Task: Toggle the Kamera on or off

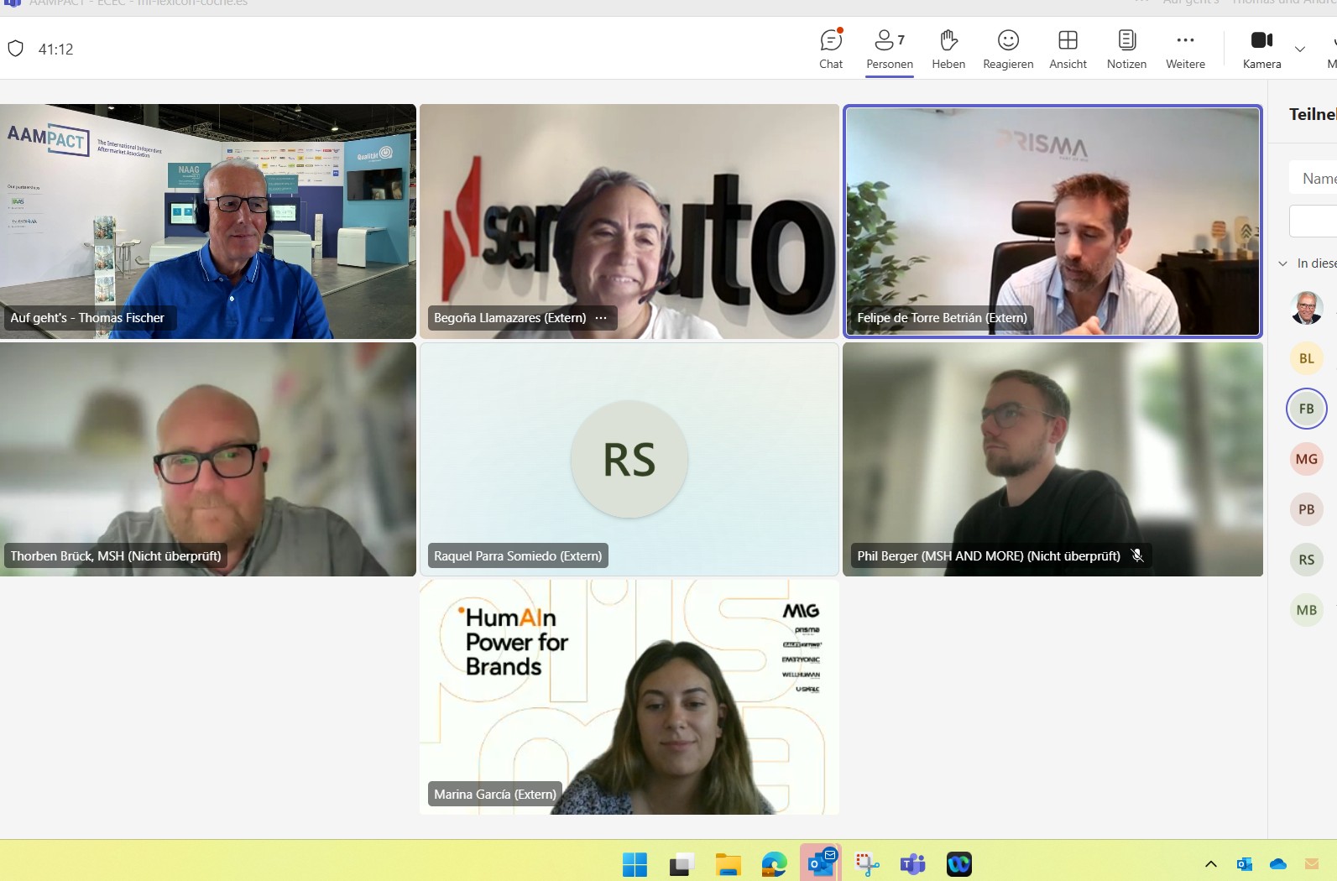Action: pyautogui.click(x=1261, y=50)
